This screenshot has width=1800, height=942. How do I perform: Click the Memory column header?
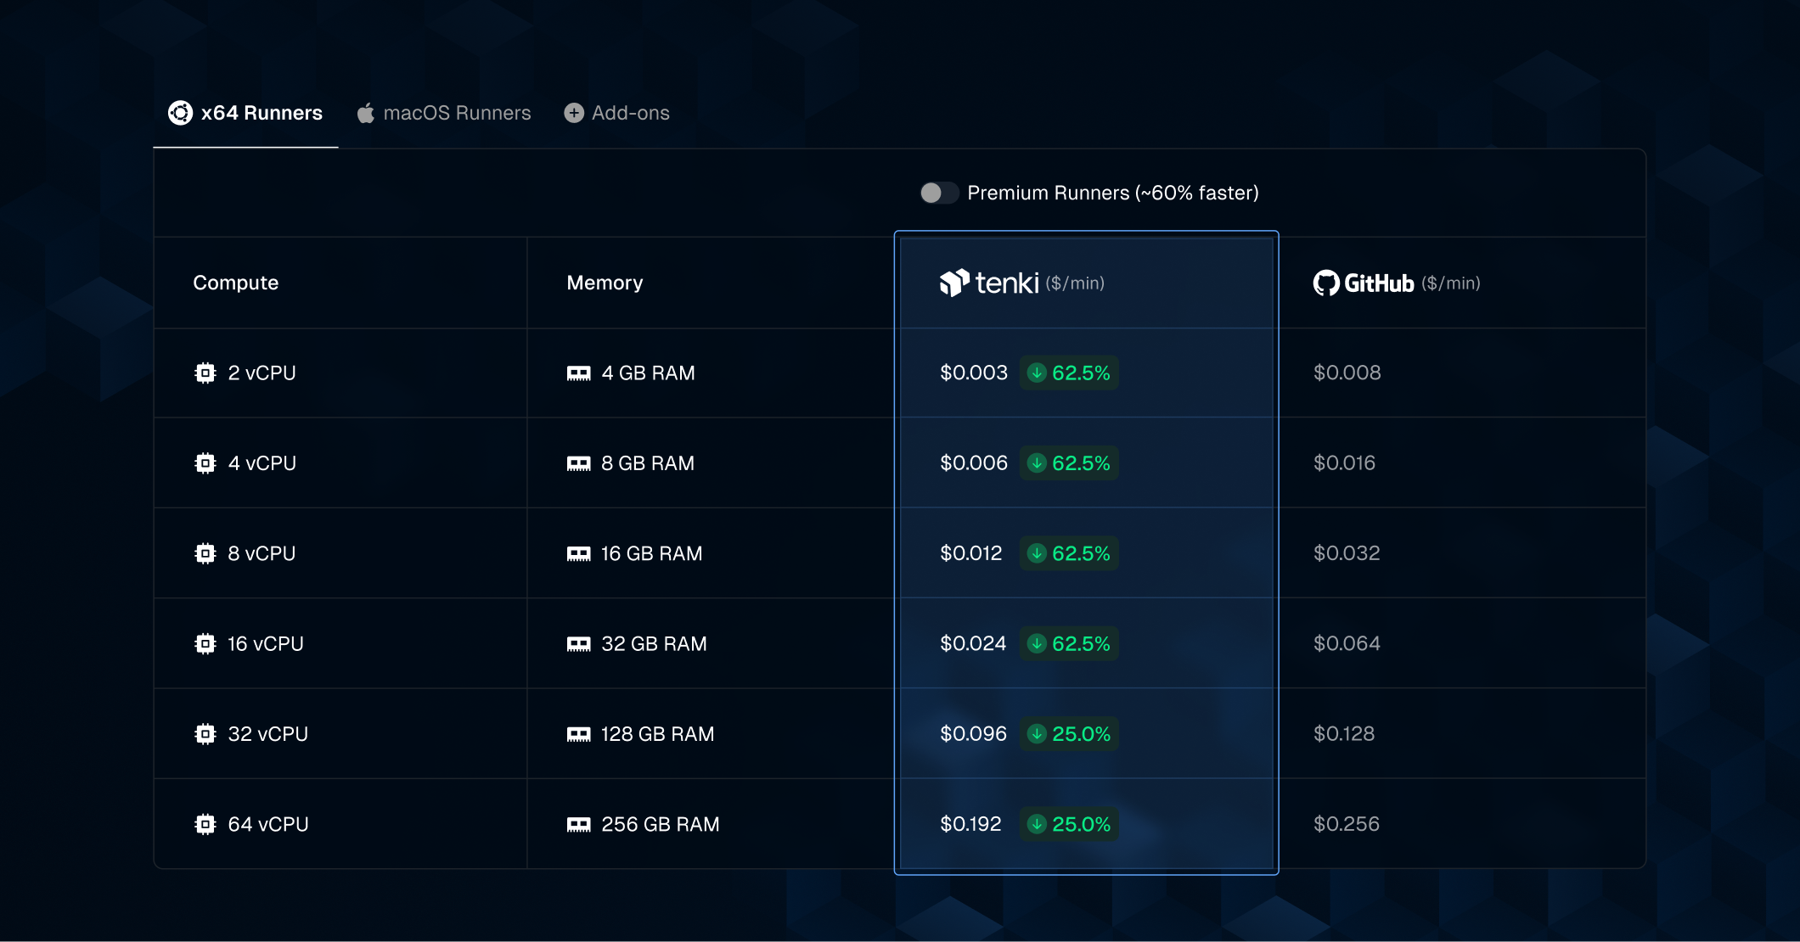pyautogui.click(x=605, y=283)
